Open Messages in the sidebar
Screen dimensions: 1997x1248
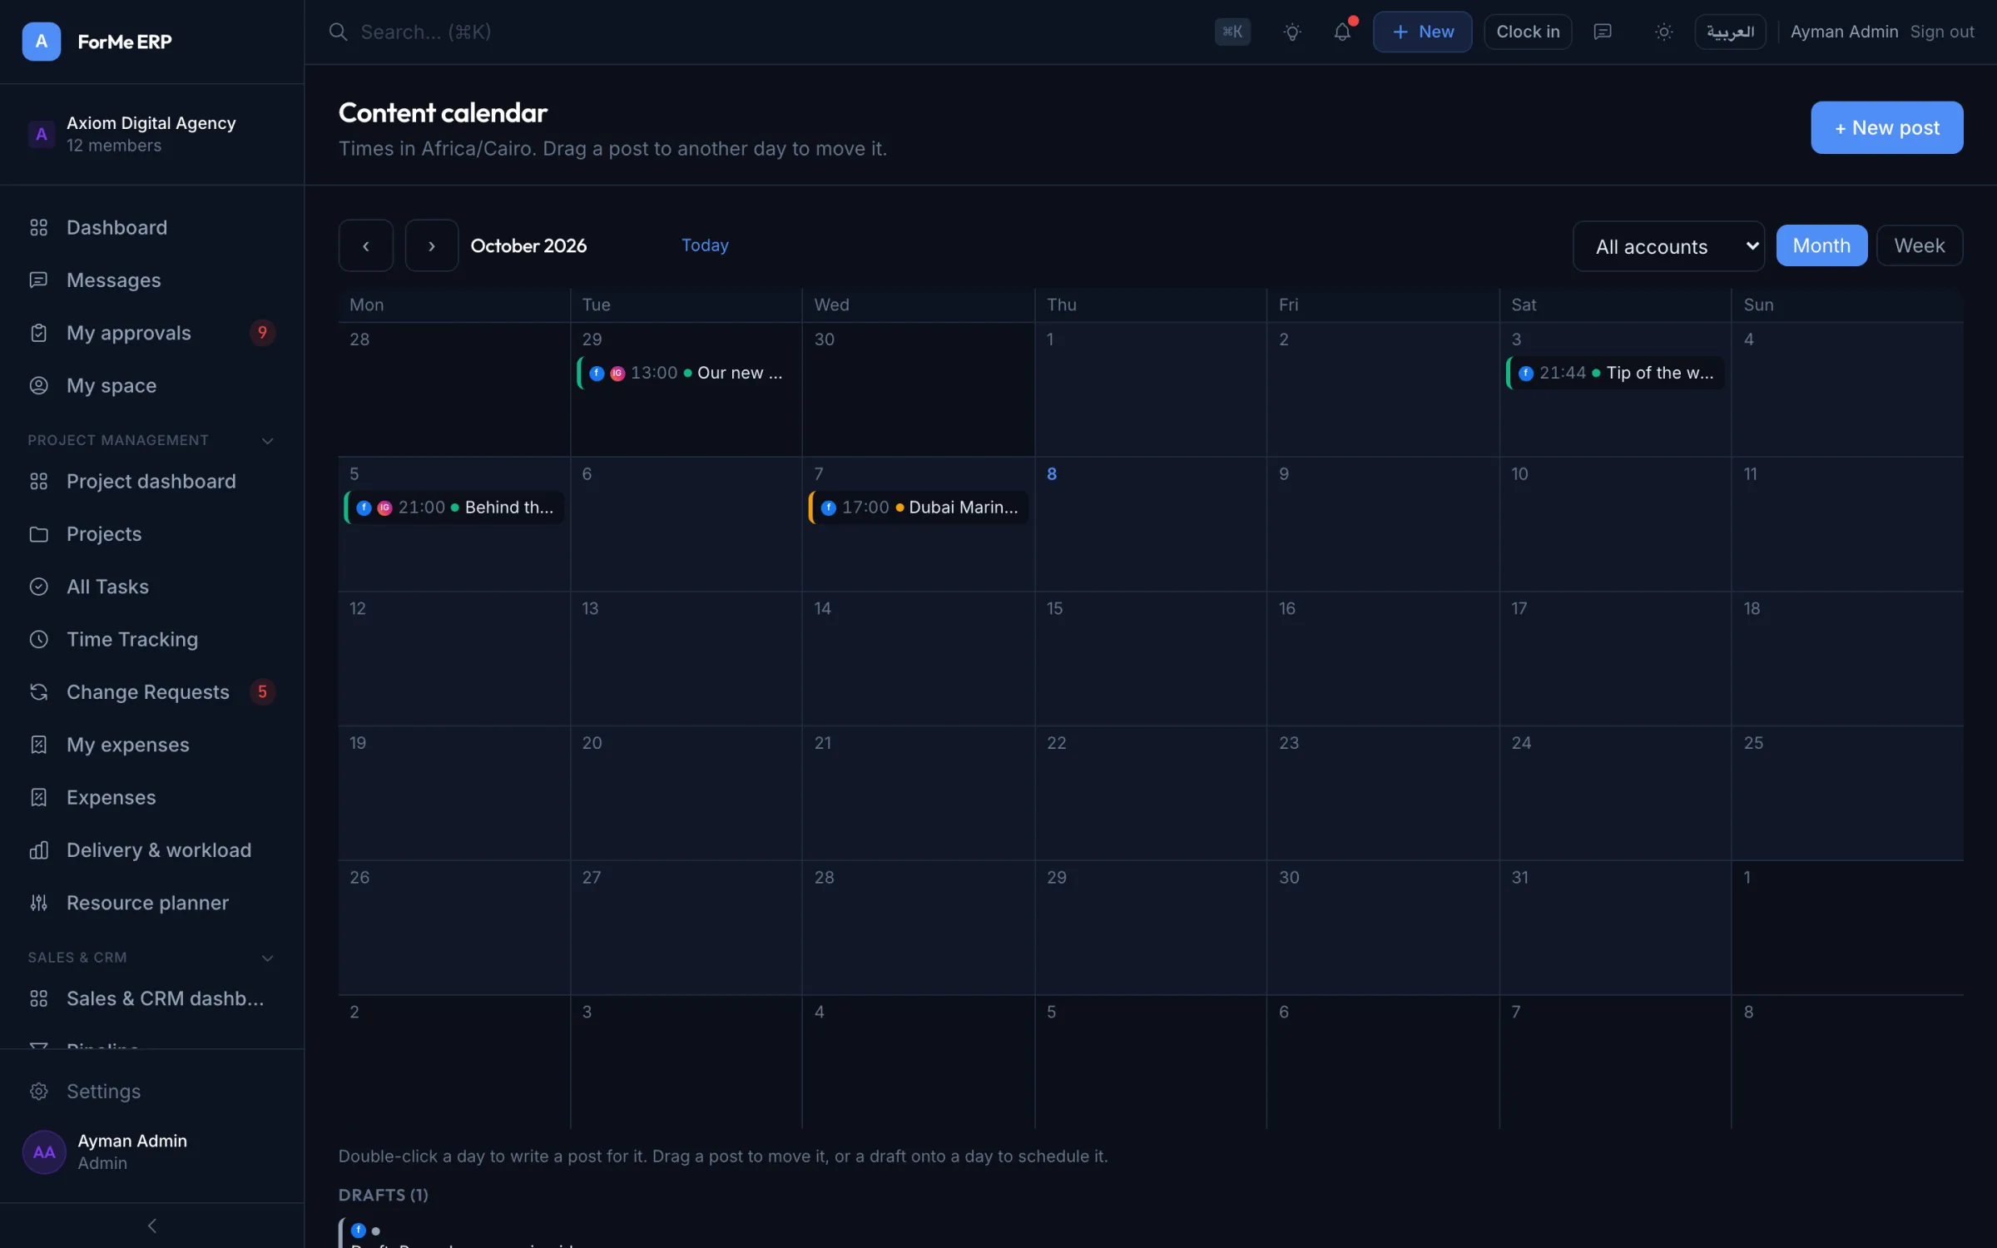click(x=151, y=280)
